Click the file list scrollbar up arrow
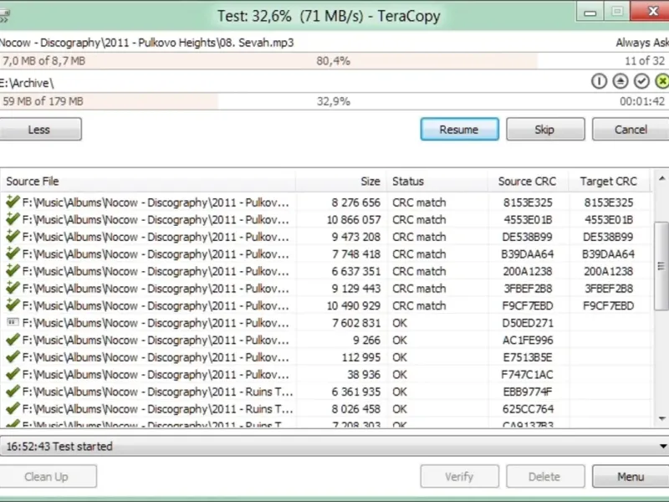The image size is (669, 502). [x=661, y=178]
